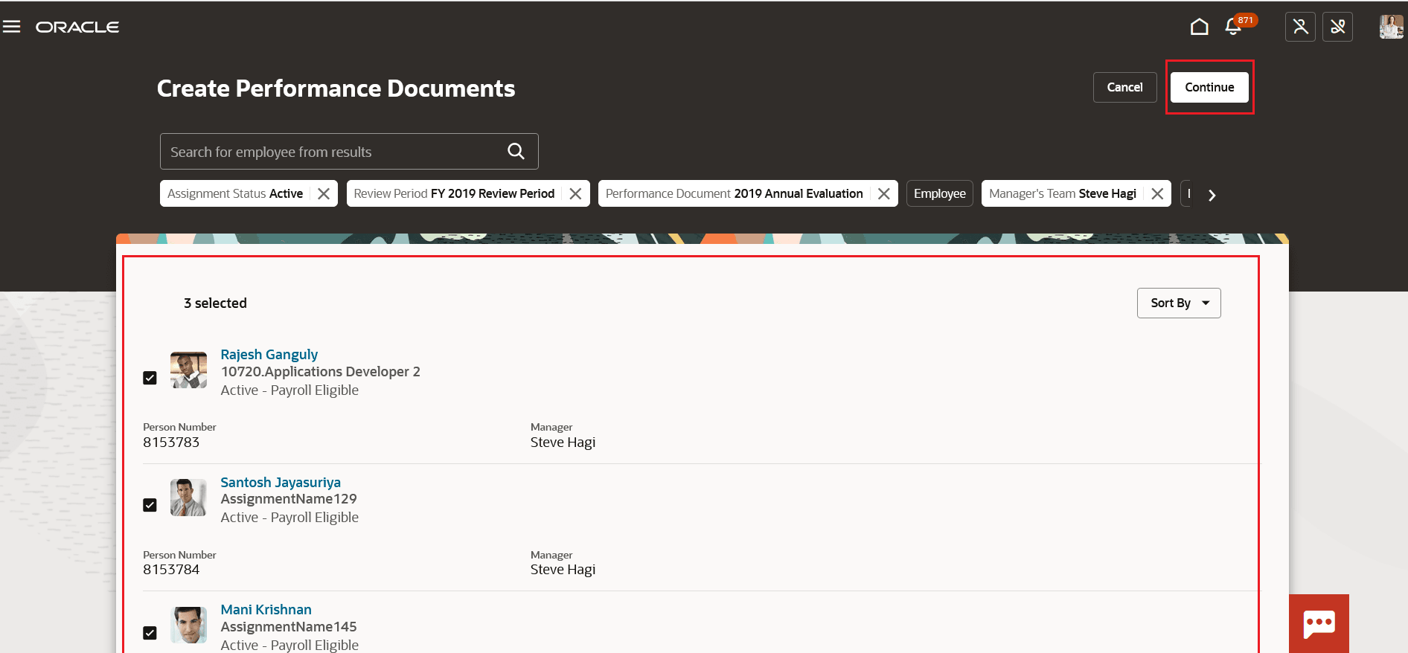Open the user profile avatar menu
This screenshot has width=1408, height=653.
coord(1391,27)
